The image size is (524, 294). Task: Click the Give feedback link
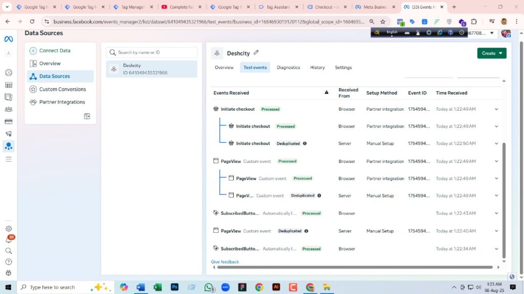[225, 262]
